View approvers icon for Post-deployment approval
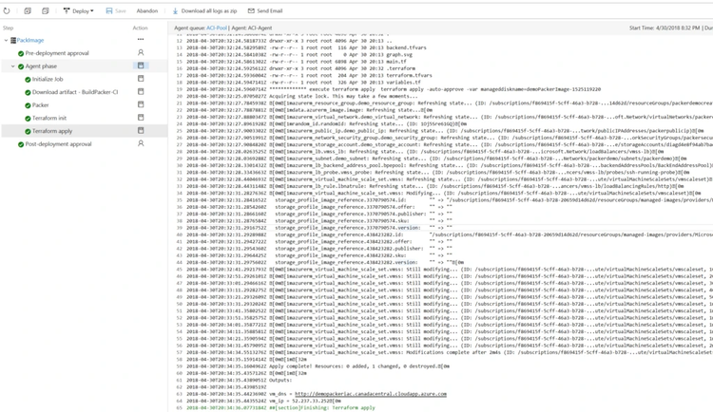This screenshot has height=412, width=713. (x=141, y=143)
